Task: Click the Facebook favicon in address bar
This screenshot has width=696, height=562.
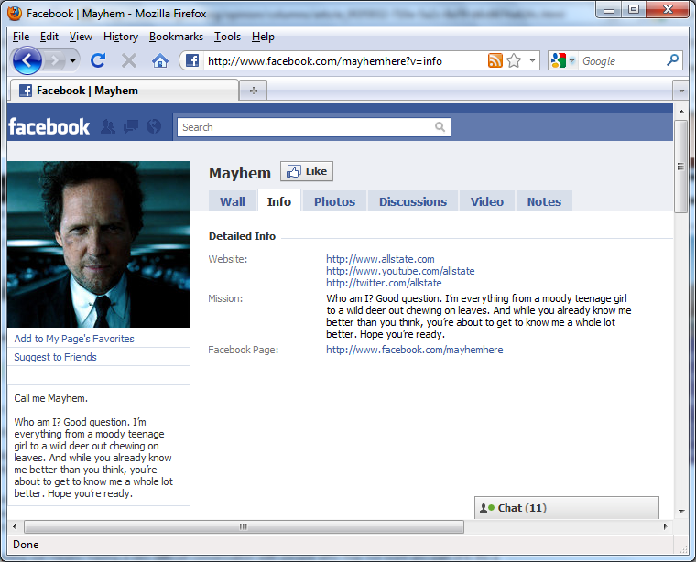Action: tap(191, 60)
